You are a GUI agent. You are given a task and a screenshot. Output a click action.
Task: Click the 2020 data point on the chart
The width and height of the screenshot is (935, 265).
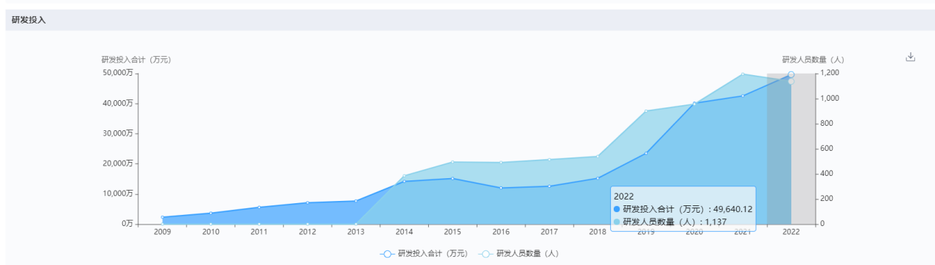pos(694,103)
